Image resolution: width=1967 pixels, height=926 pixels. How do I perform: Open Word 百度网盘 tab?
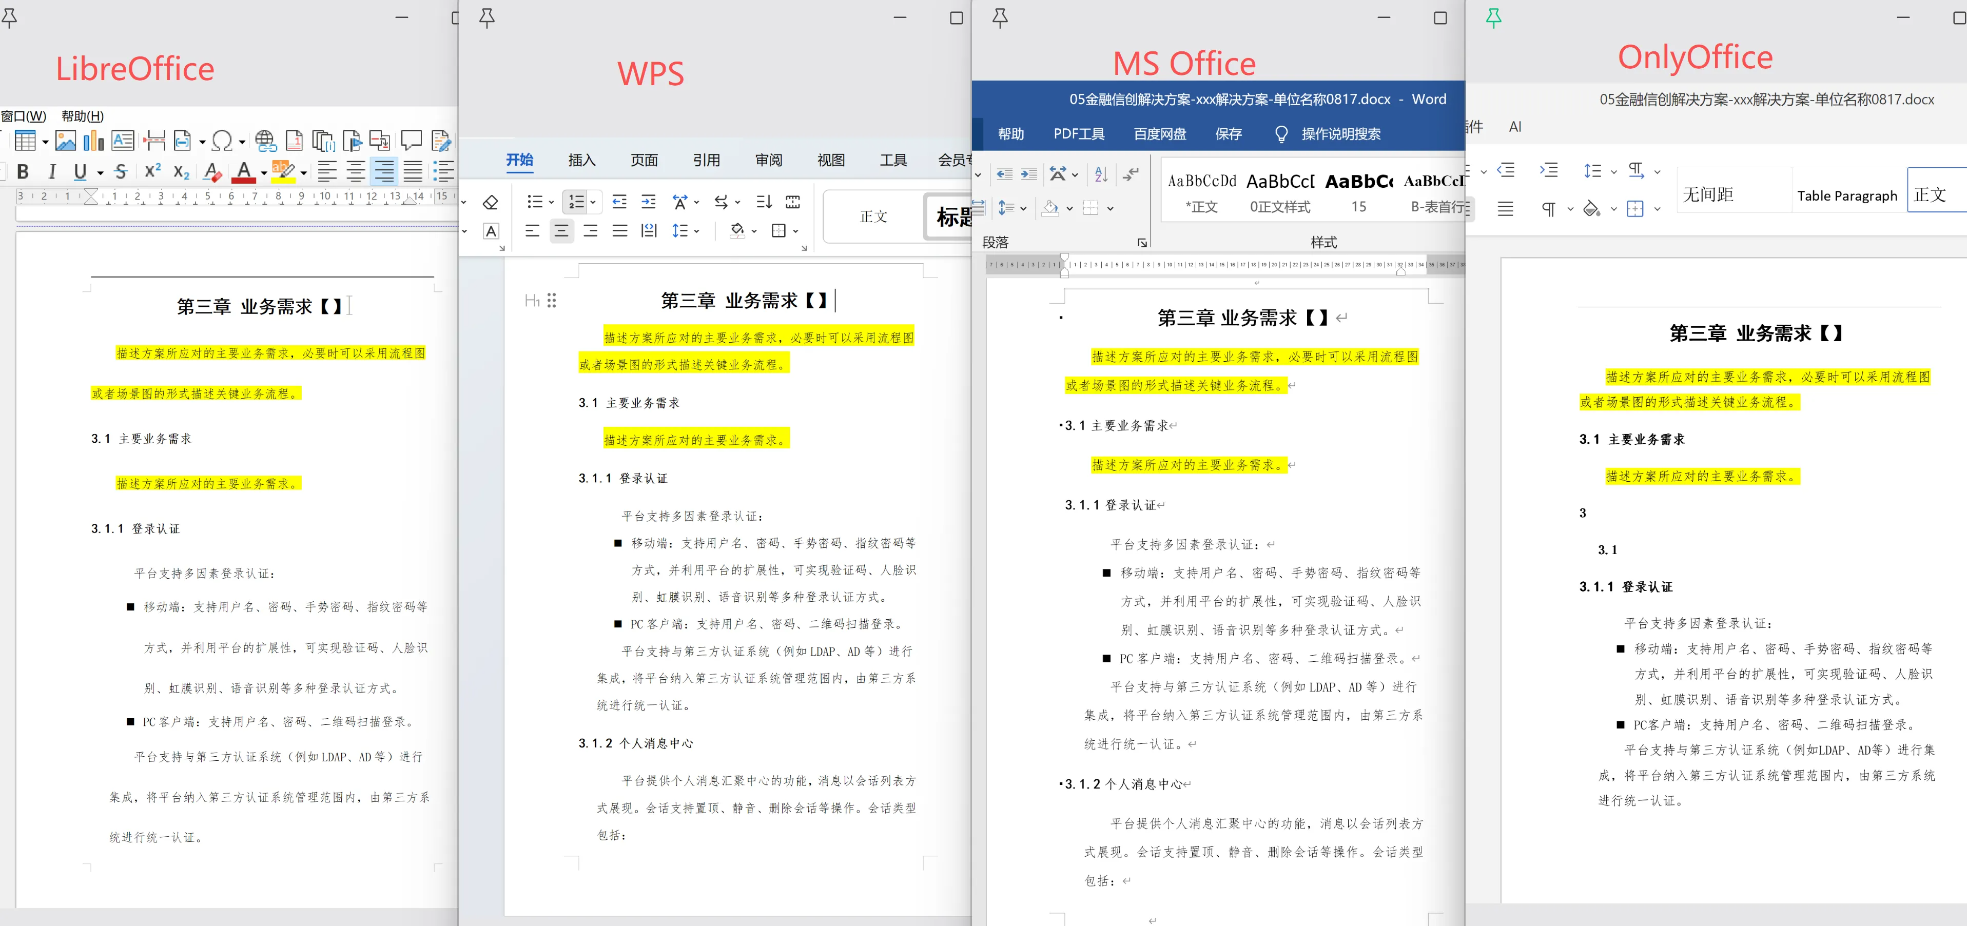pyautogui.click(x=1160, y=133)
